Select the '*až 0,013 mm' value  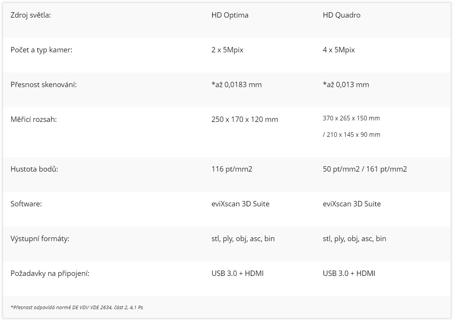click(346, 84)
